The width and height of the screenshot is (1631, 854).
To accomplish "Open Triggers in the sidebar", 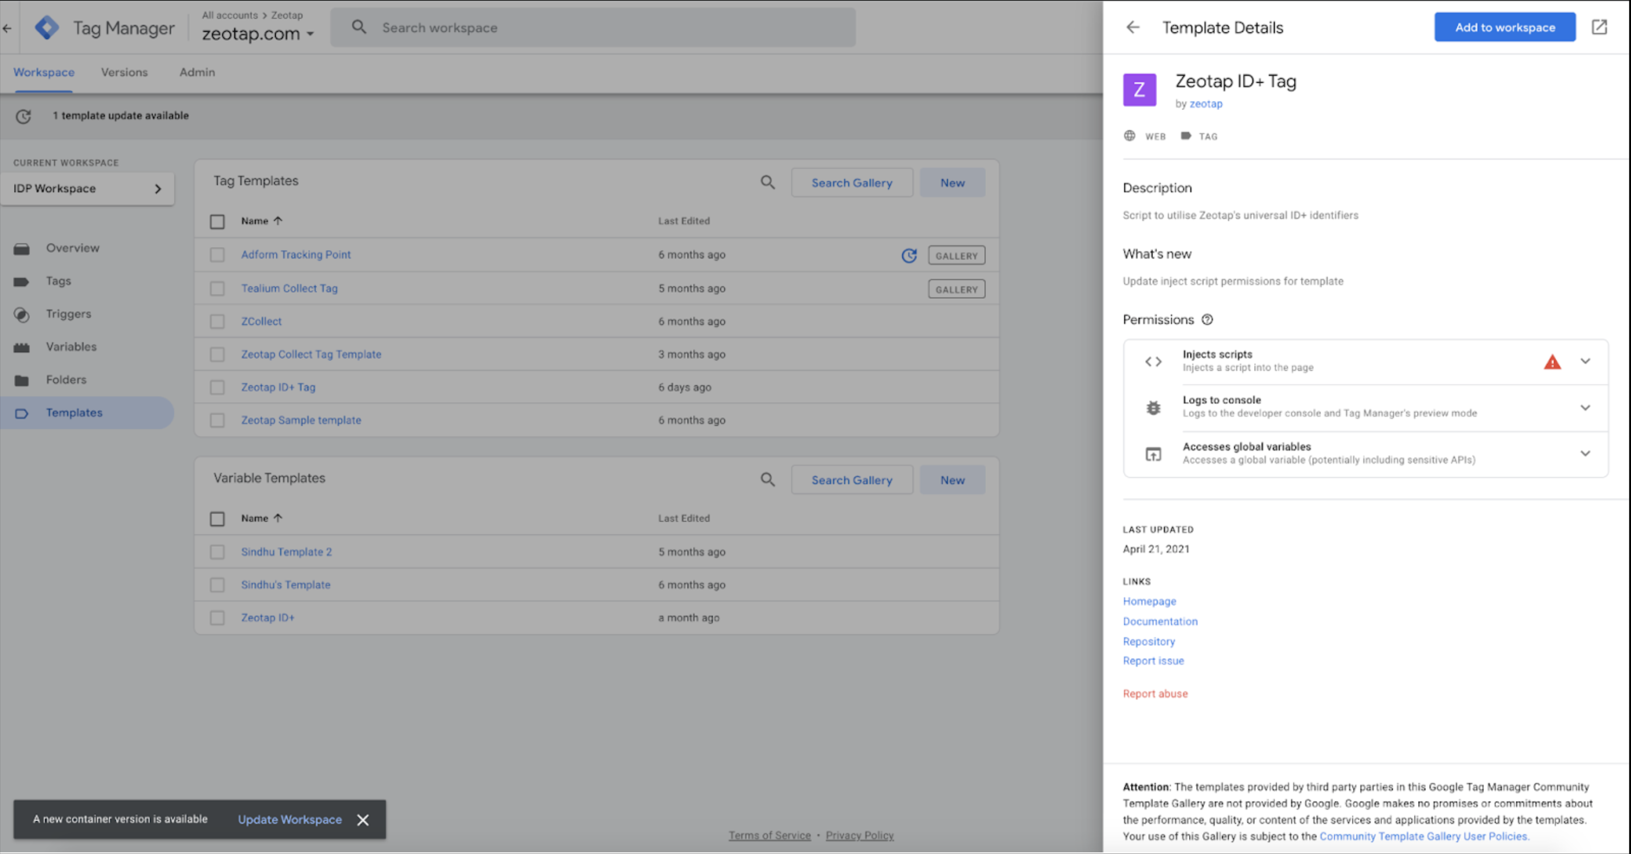I will click(68, 314).
